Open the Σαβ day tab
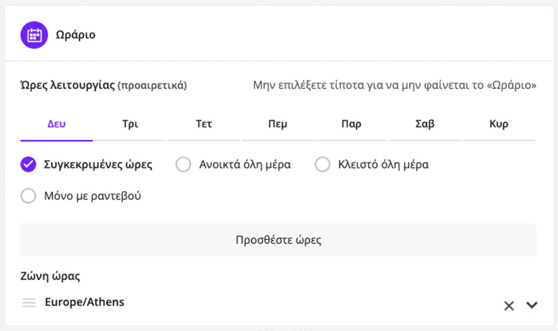The image size is (558, 331). tap(424, 124)
